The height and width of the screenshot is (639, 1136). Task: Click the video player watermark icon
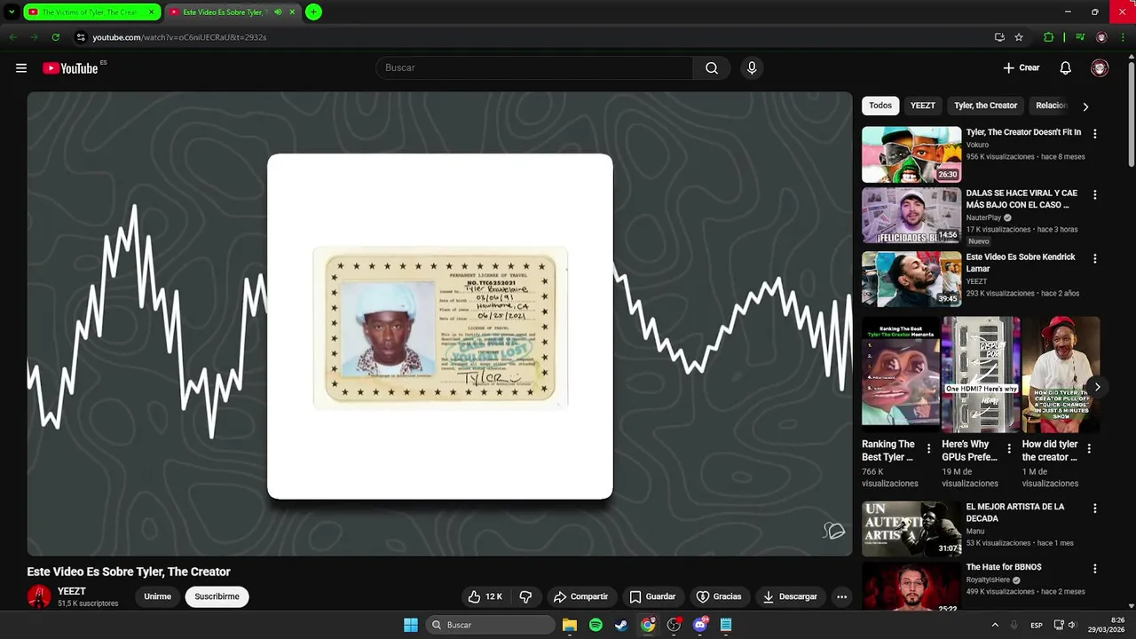(x=834, y=531)
